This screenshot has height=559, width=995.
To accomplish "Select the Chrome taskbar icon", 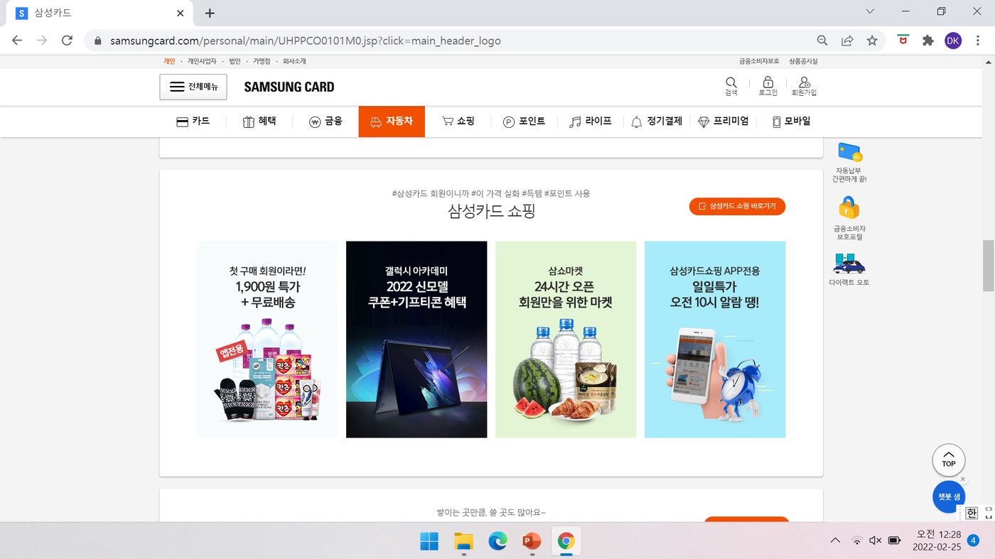I will pos(566,541).
